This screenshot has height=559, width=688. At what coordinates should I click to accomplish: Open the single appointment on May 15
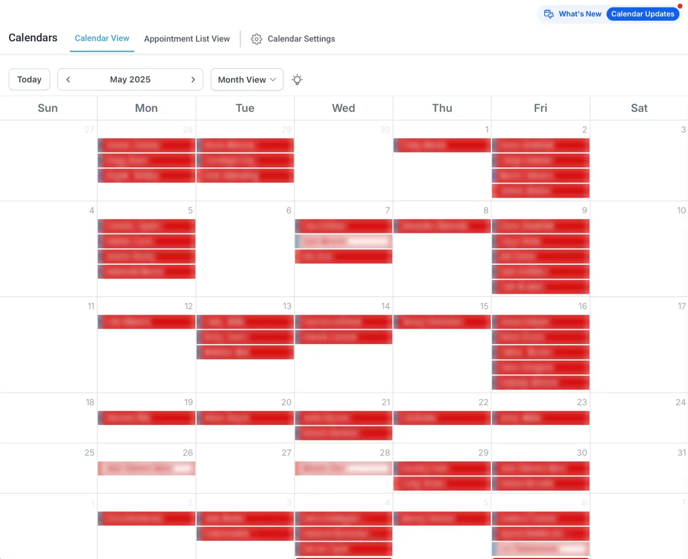click(x=442, y=322)
